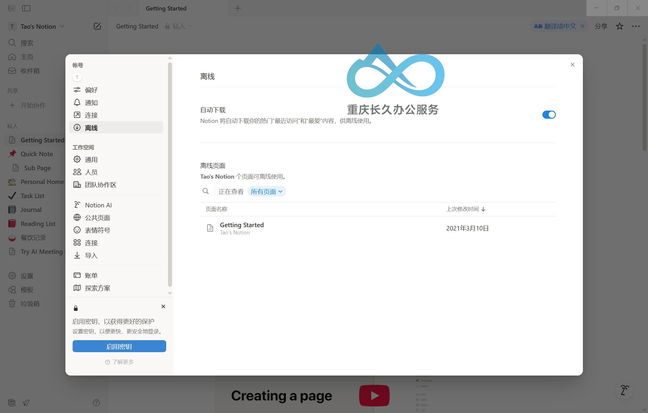Viewport: 648px width, 413px height.
Task: Click the 启用密钥 button
Action: 119,346
